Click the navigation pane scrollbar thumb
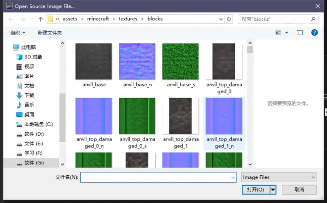Screen dimensions: 327x203 click(x=62, y=118)
